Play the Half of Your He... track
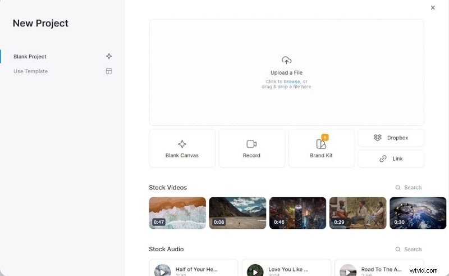This screenshot has height=276, width=449. click(162, 272)
